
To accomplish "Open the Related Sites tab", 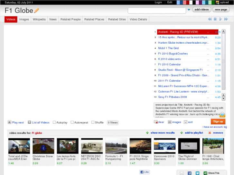I will 117,19.
